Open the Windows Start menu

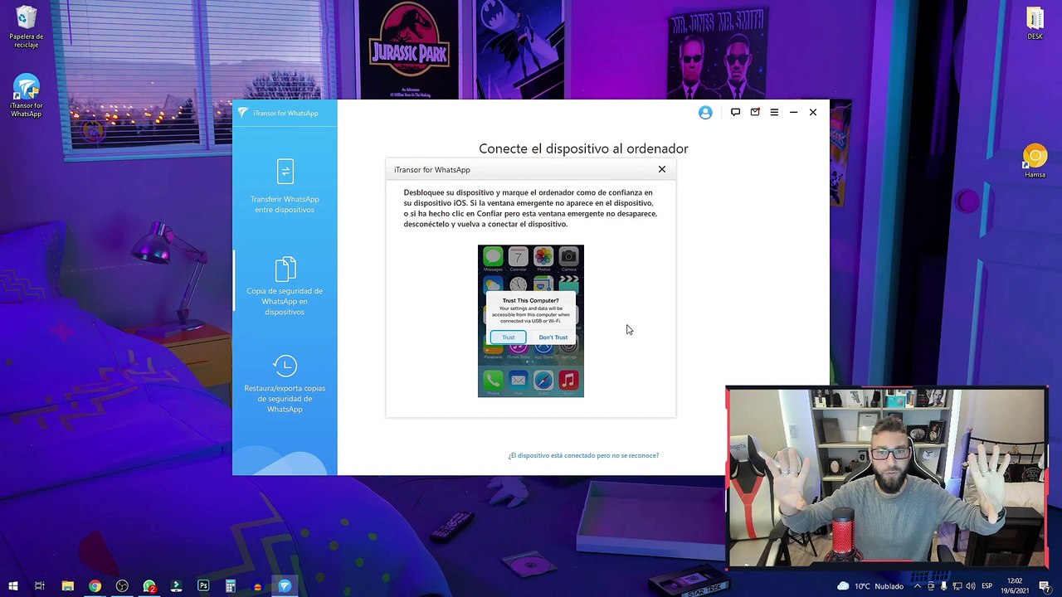pyautogui.click(x=12, y=586)
